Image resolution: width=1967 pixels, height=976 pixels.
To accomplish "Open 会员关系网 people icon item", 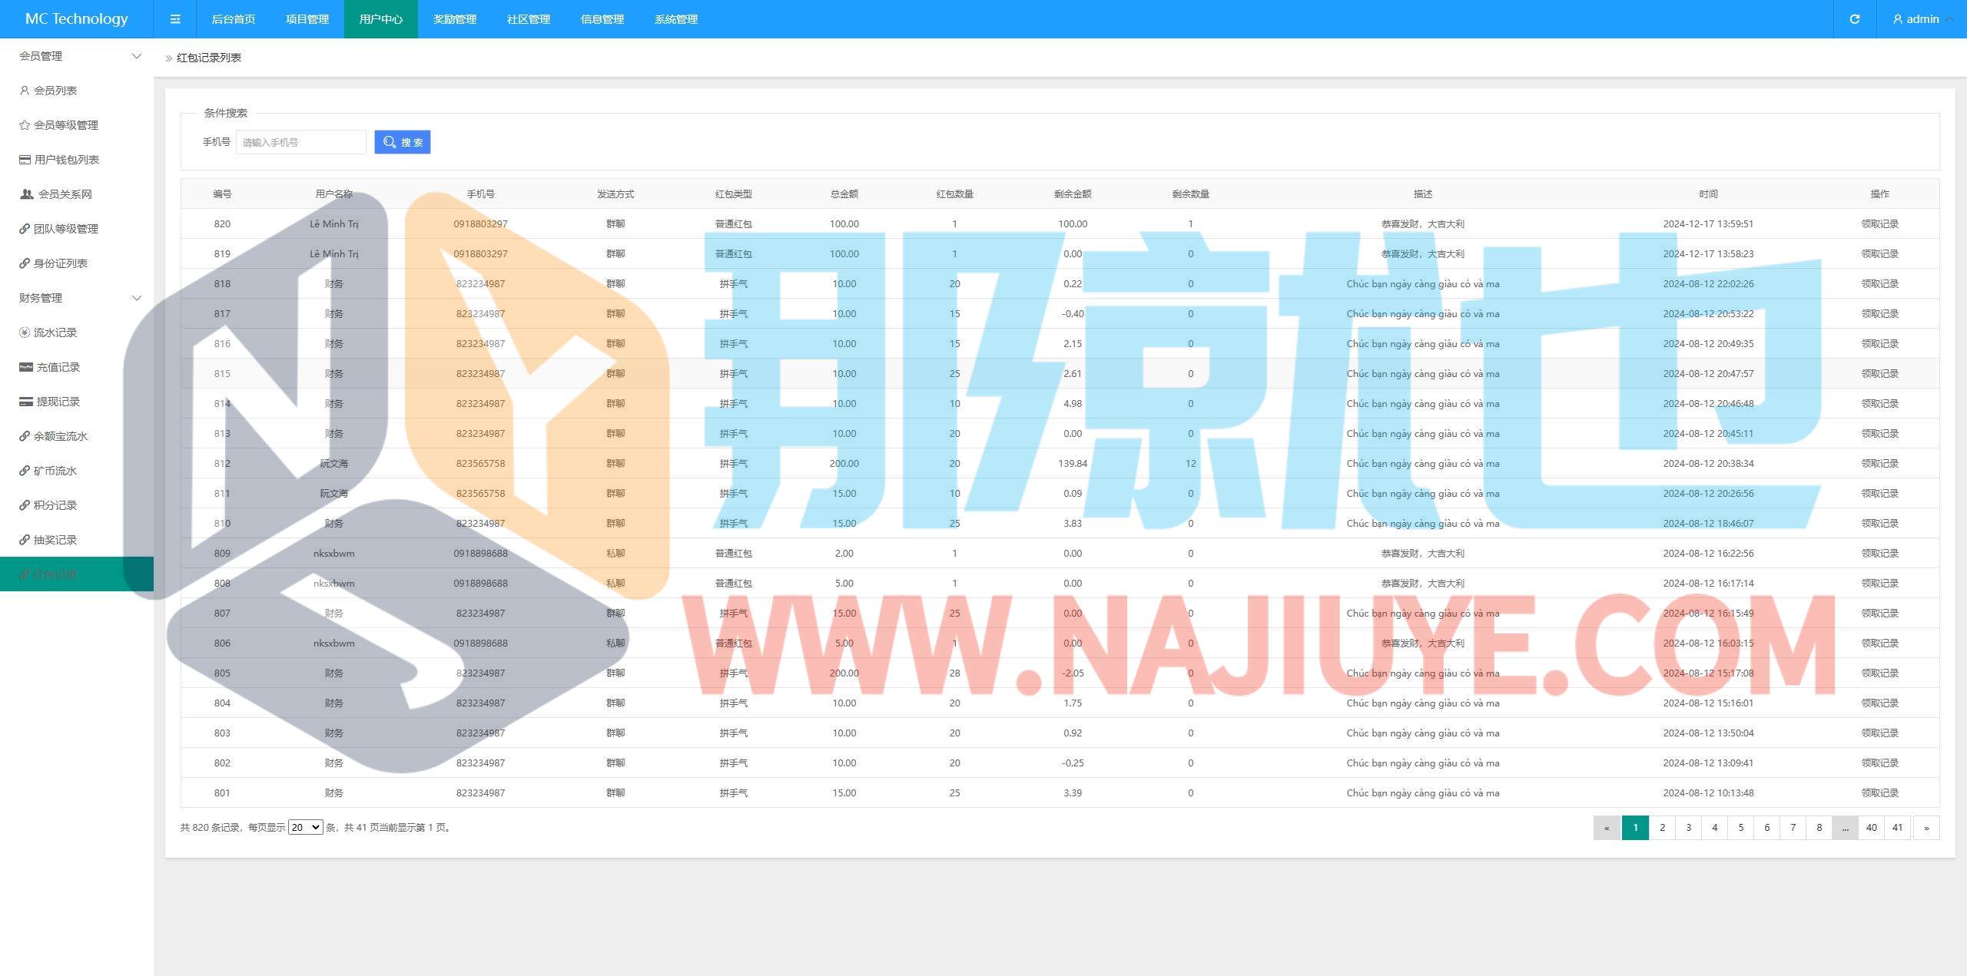I will [x=64, y=194].
